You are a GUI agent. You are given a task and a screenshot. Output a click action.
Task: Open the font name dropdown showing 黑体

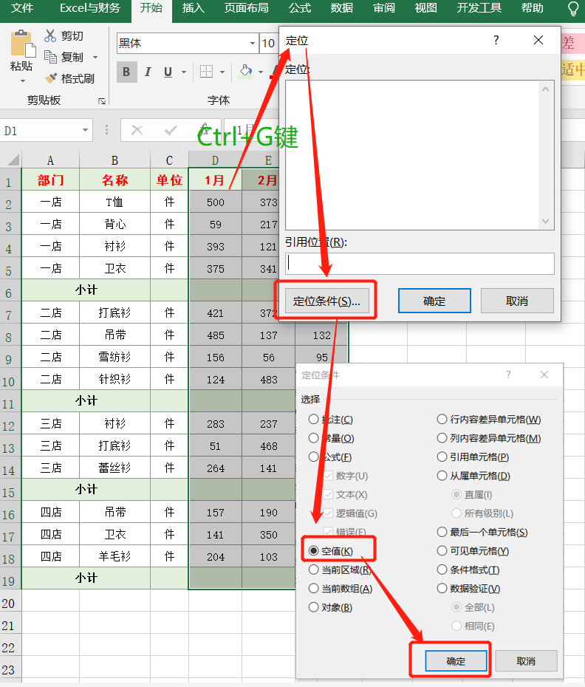(x=253, y=44)
